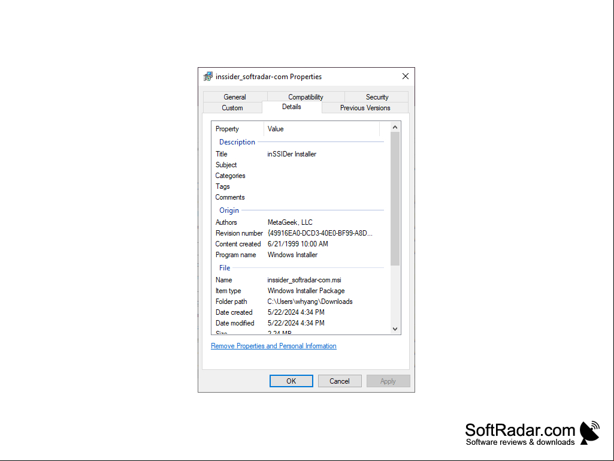Select the Subject property row
This screenshot has width=614, height=461.
pos(300,165)
